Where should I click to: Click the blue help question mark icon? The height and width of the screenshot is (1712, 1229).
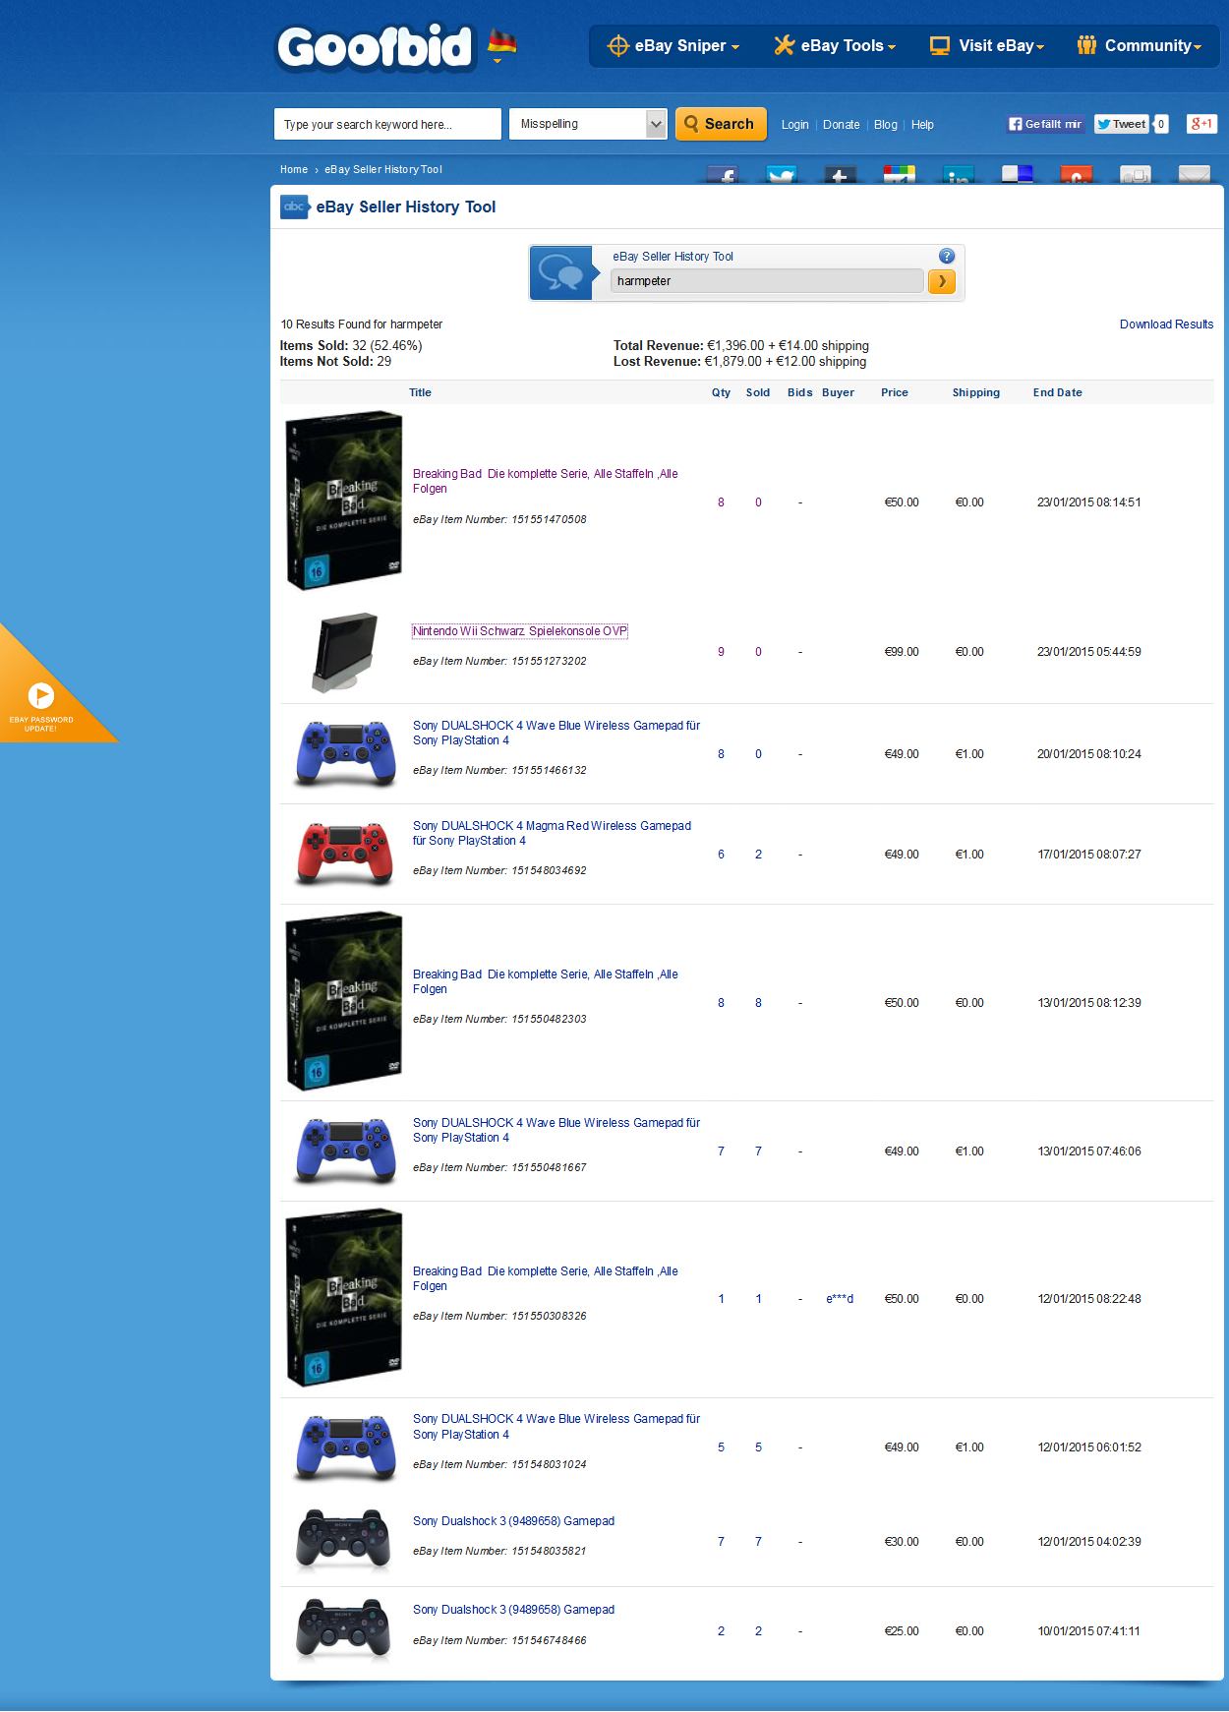coord(947,256)
